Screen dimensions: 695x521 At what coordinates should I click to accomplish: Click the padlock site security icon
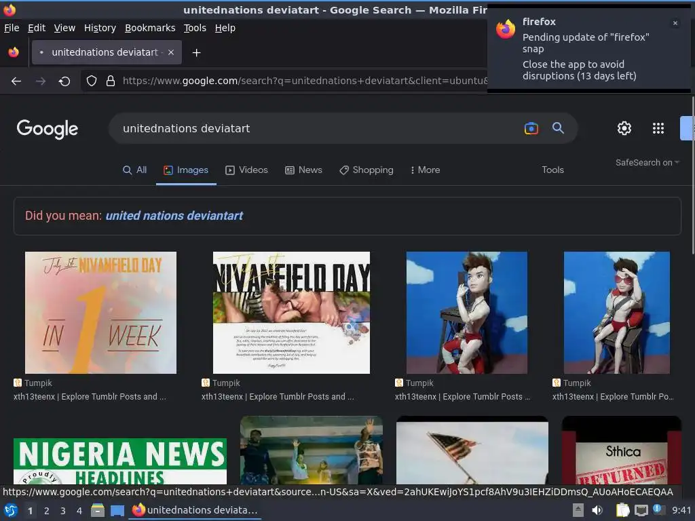(x=111, y=81)
